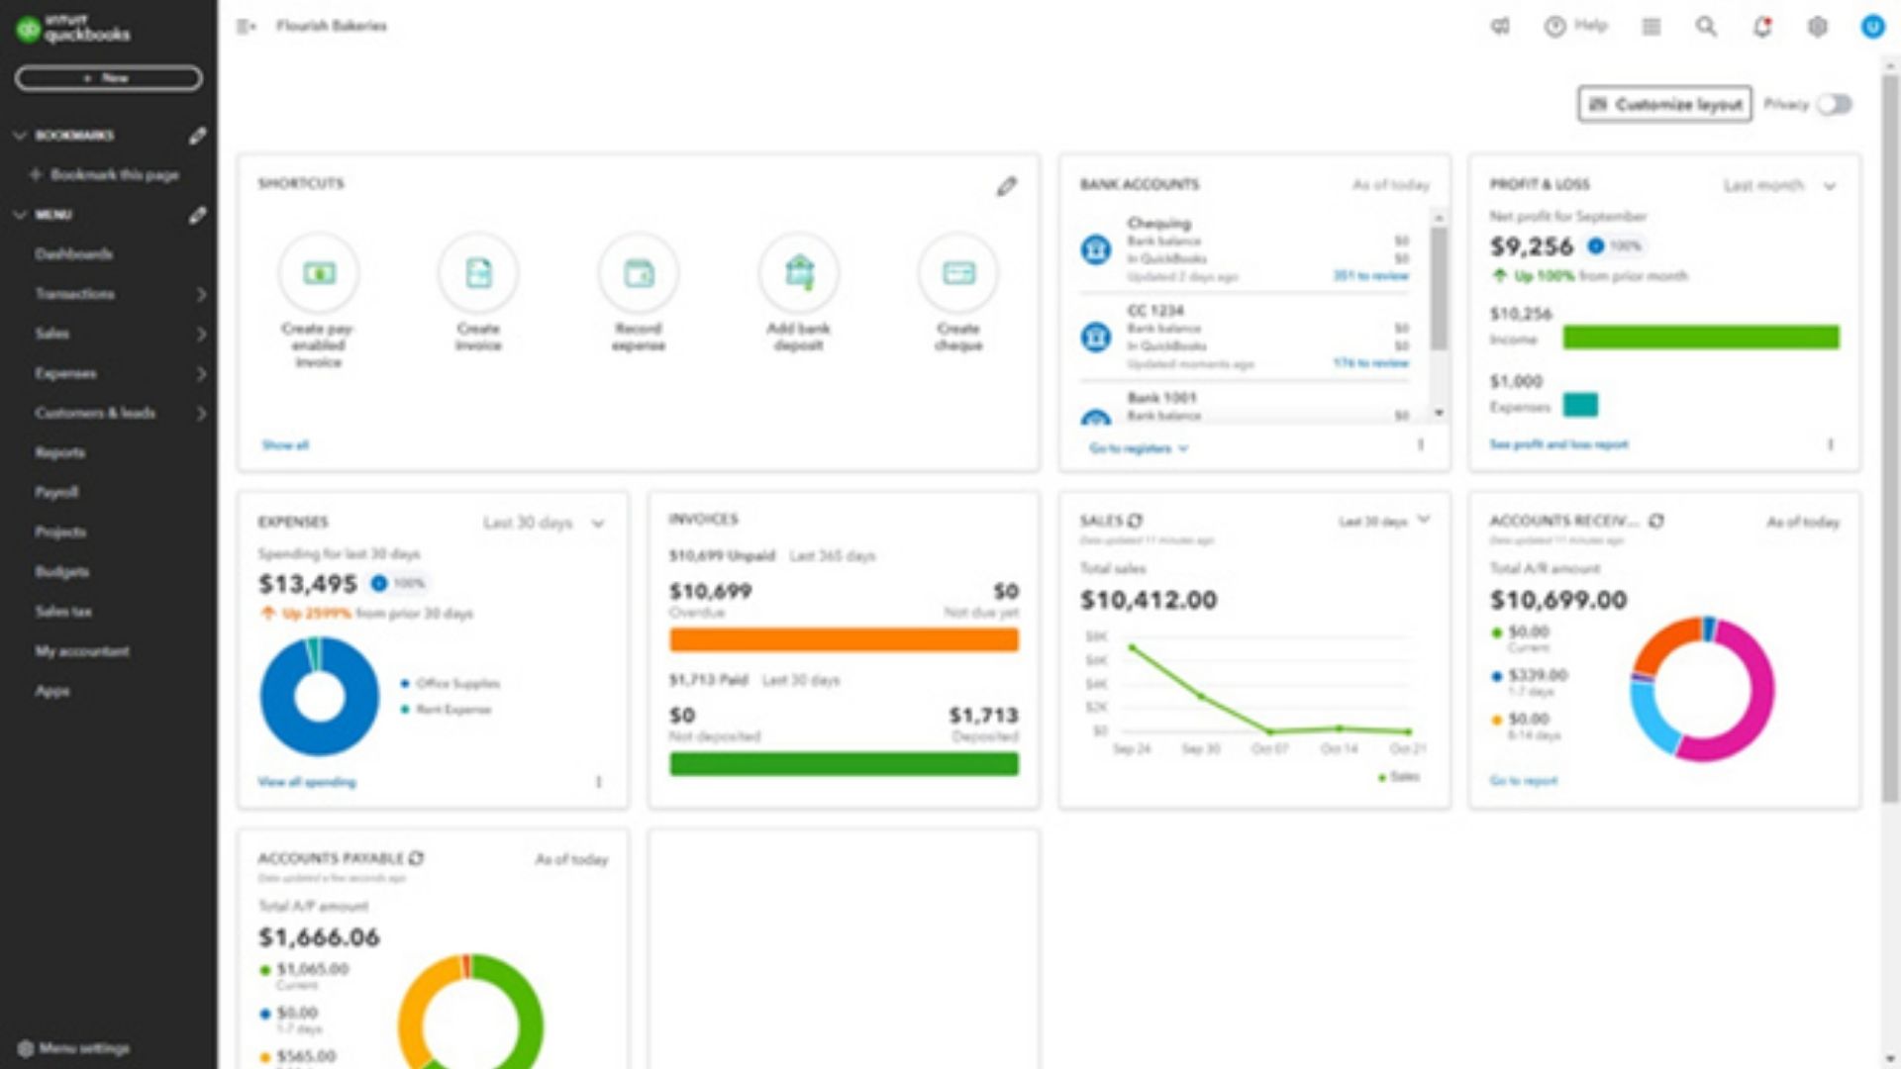Open the View all spending link
This screenshot has height=1069, width=1901.
(307, 782)
